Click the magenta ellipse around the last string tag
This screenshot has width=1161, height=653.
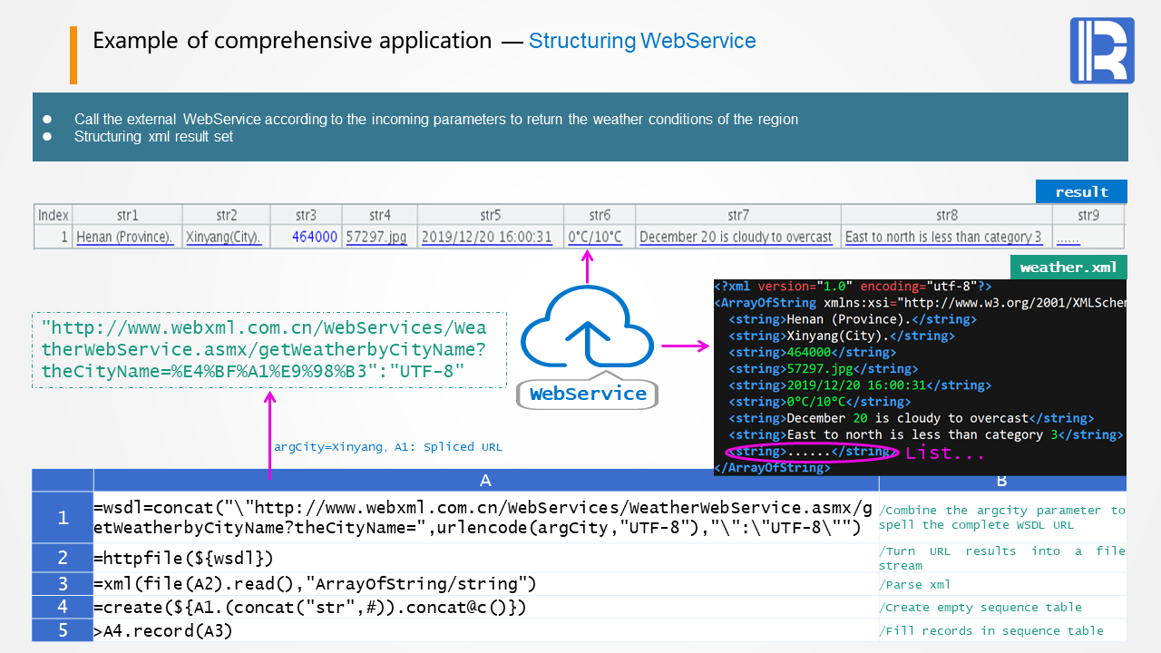(812, 452)
